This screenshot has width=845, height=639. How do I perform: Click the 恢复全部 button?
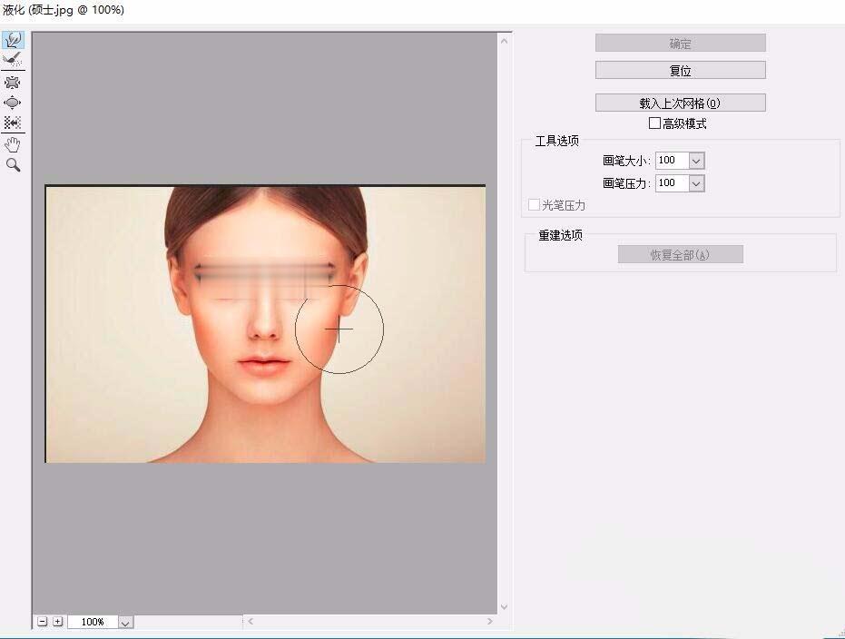click(x=680, y=255)
